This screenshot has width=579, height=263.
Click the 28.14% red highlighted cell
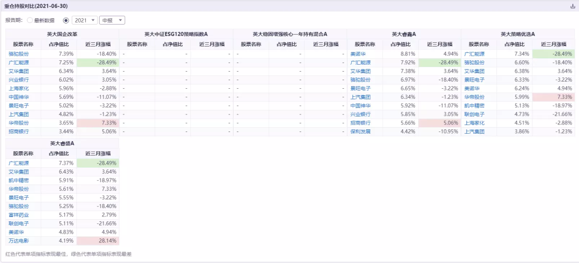[98, 241]
